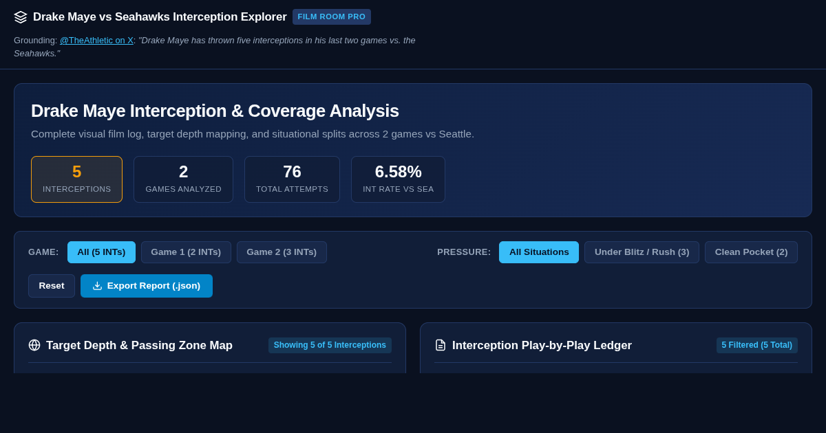Click the globe icon beside Target Depth map
This screenshot has height=433, width=826.
coord(34,345)
